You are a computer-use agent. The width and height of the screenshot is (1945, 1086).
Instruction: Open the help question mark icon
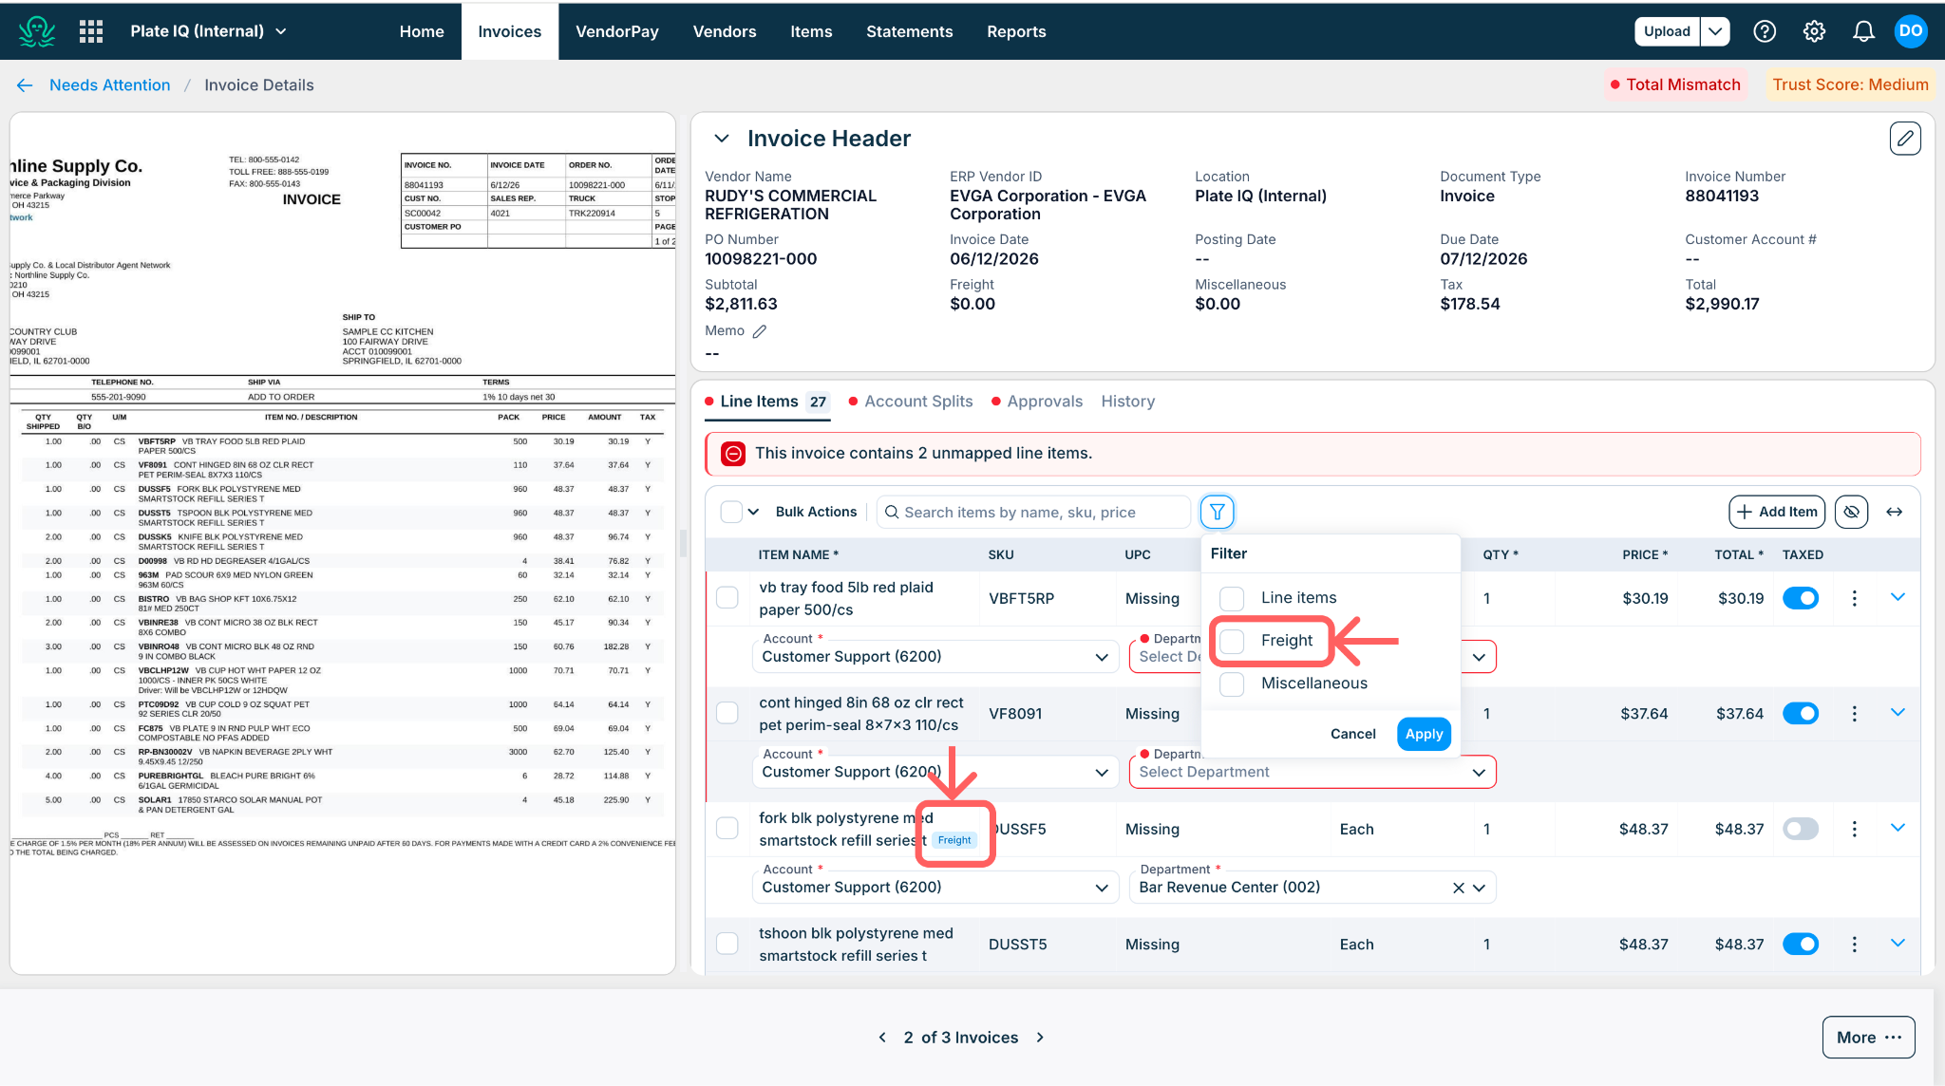pyautogui.click(x=1765, y=31)
